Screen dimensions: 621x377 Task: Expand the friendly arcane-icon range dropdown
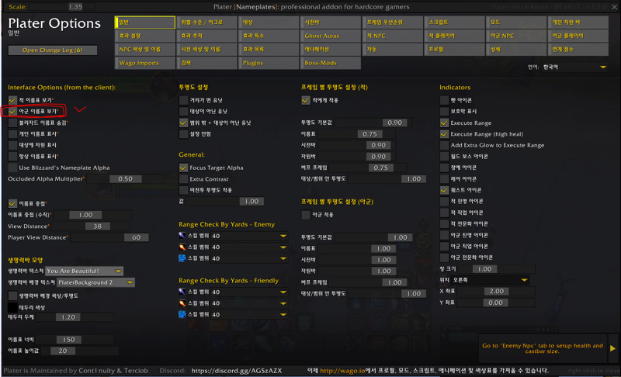pyautogui.click(x=249, y=292)
